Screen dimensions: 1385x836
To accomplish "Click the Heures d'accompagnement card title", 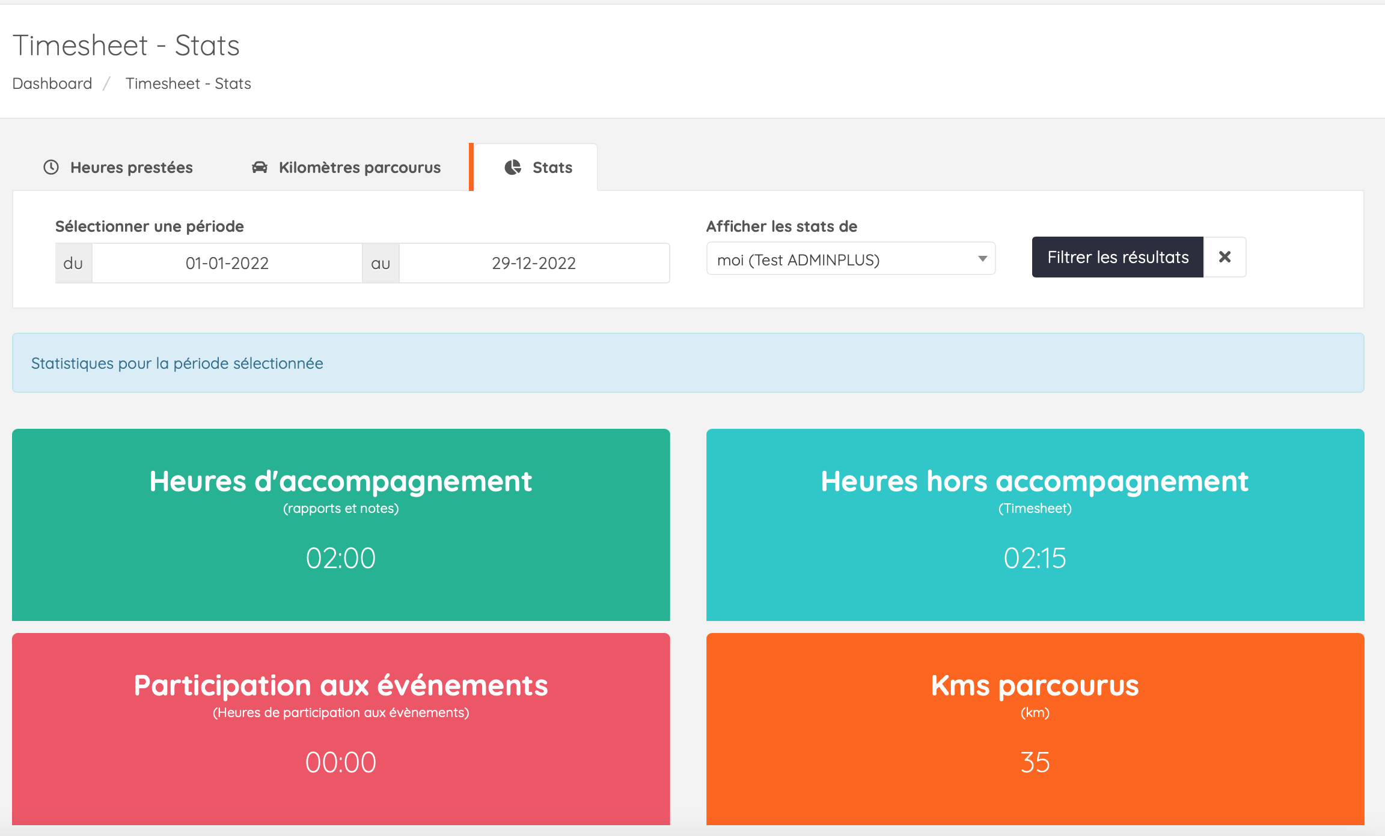I will [x=341, y=481].
